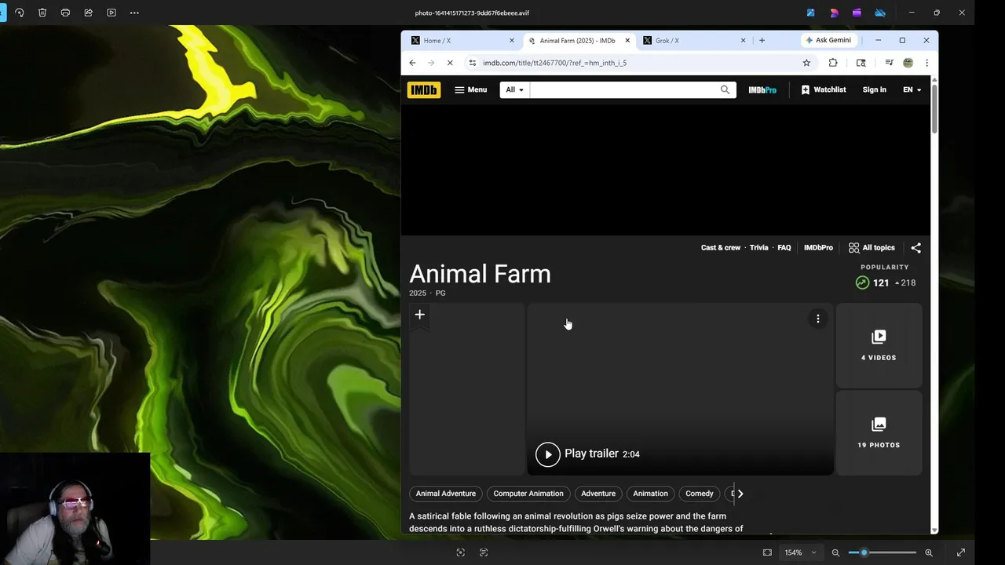Click the visual search icon in Photos bottom bar

[461, 552]
